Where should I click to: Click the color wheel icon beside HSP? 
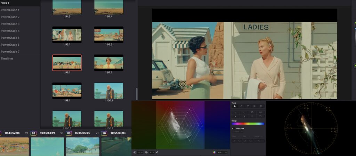point(214,153)
